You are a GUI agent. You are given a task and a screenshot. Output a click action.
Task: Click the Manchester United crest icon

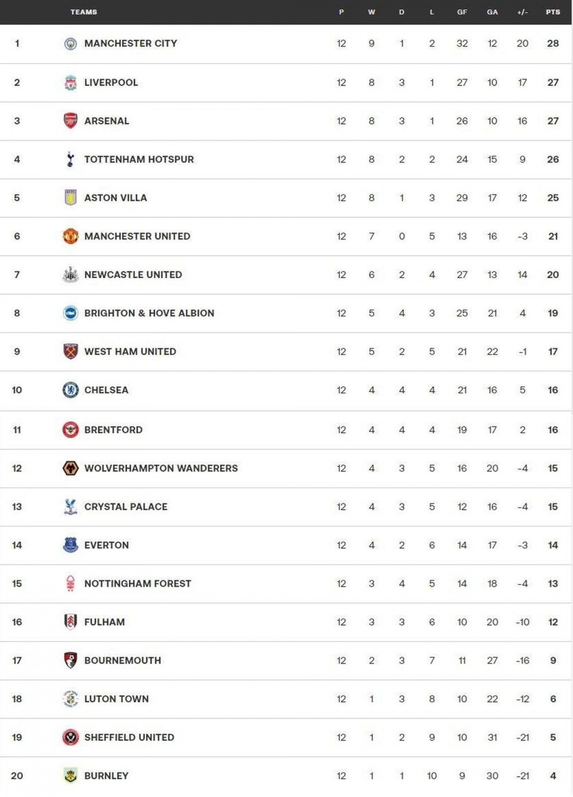tap(71, 236)
